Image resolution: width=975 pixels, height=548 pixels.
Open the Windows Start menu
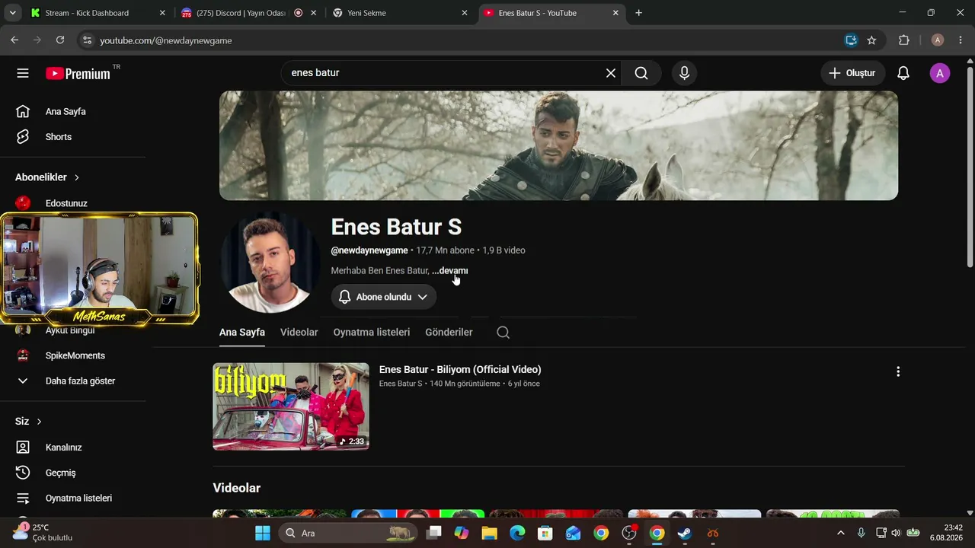263,533
